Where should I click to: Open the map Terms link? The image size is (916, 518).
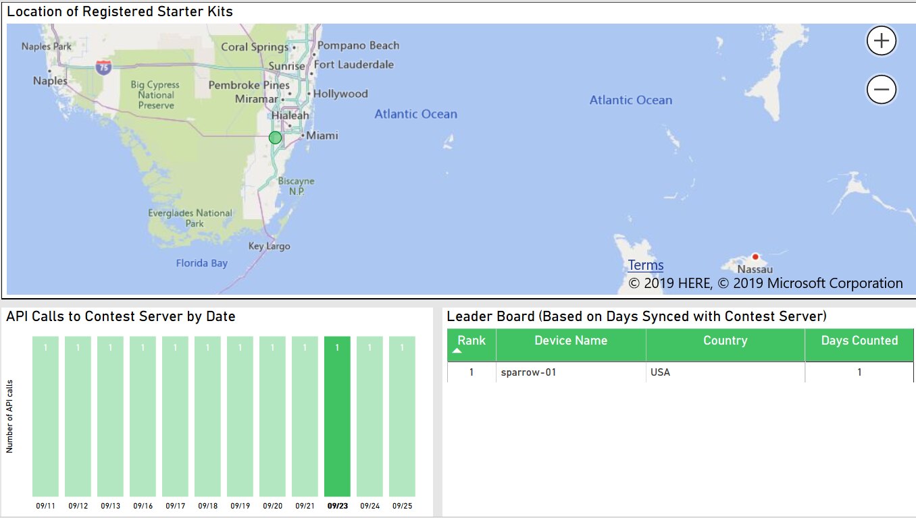[x=645, y=265]
